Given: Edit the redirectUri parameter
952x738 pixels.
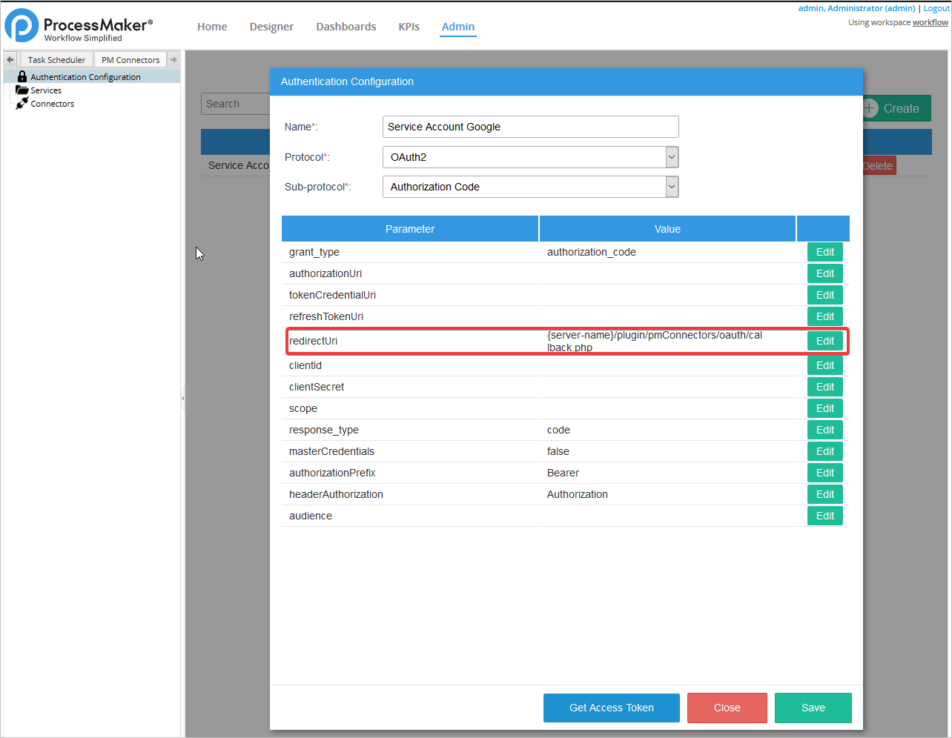Looking at the screenshot, I should point(824,341).
